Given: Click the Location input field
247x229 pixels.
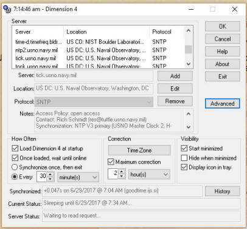Looking at the screenshot, I should [x=94, y=89].
